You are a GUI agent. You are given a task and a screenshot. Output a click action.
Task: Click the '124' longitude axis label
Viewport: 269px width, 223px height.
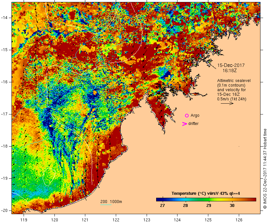pos(177,220)
